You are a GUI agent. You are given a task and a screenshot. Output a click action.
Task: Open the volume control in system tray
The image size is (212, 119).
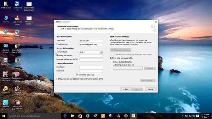[194, 116]
